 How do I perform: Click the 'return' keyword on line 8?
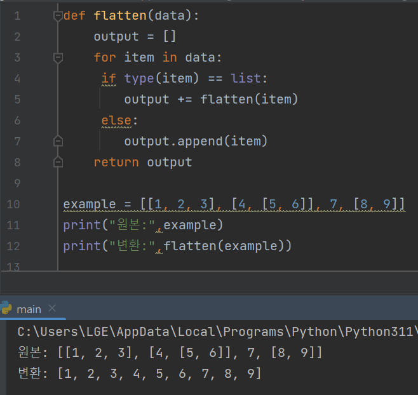click(x=116, y=162)
